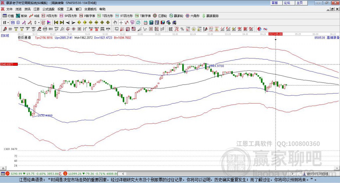Viewport: 340px width, 183px height.
Task: Open the 文件 menu
Action: click(9, 9)
